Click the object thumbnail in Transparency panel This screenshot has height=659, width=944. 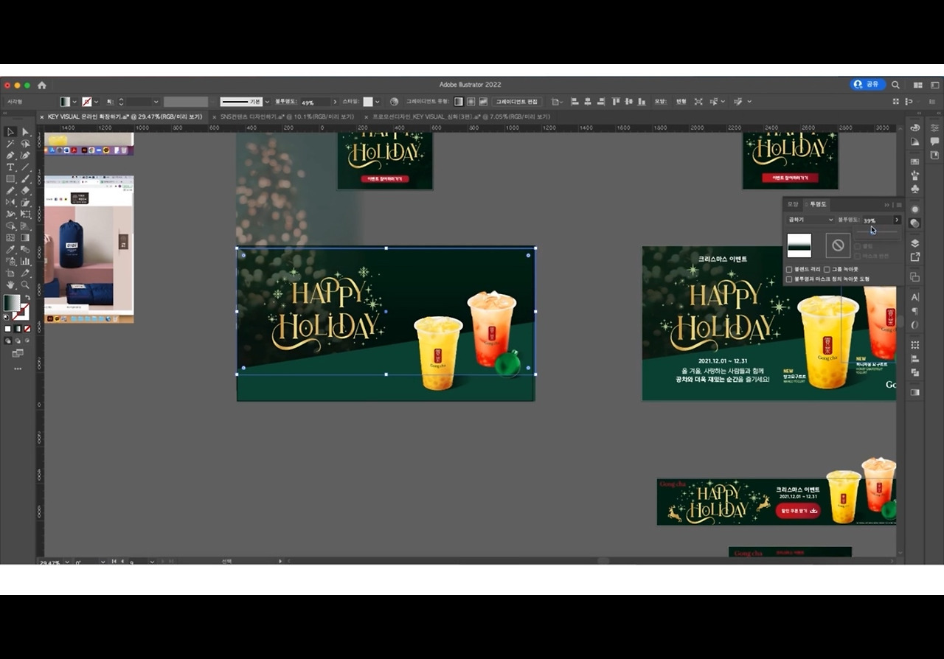[x=799, y=245]
